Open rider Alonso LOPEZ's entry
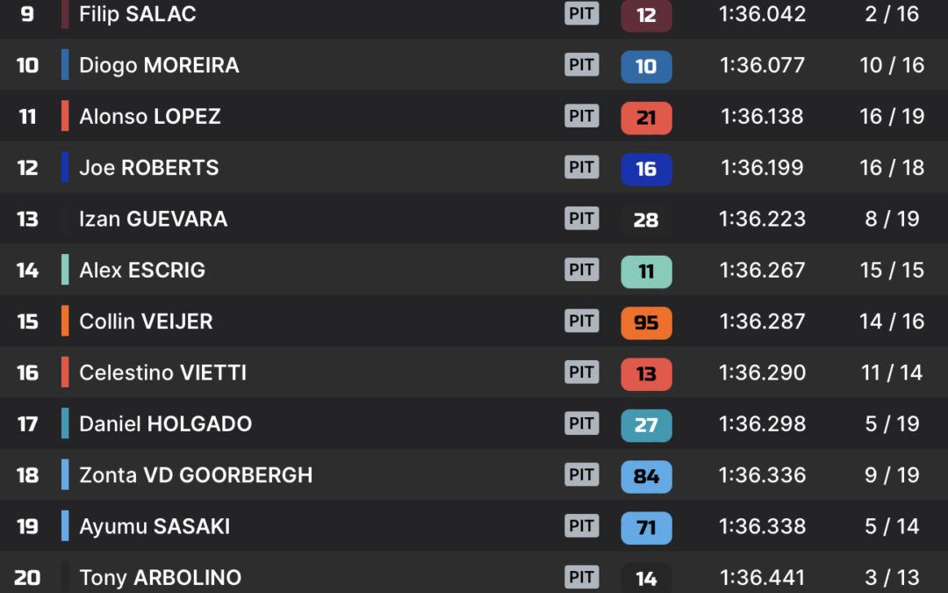Viewport: 948px width, 593px height. point(150,116)
